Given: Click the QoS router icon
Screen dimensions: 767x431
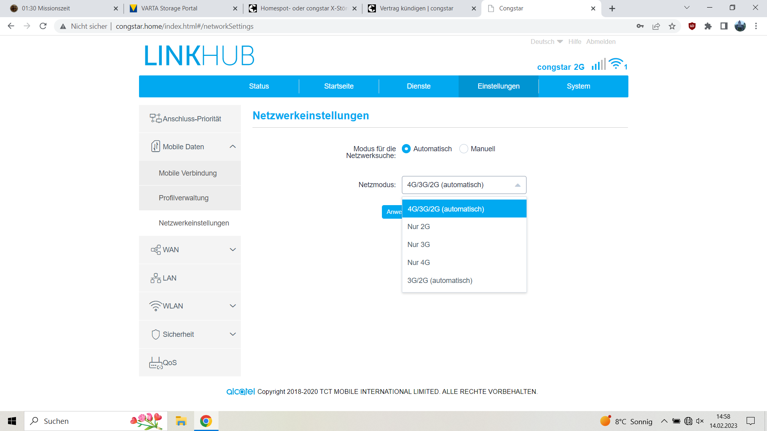Looking at the screenshot, I should [155, 362].
